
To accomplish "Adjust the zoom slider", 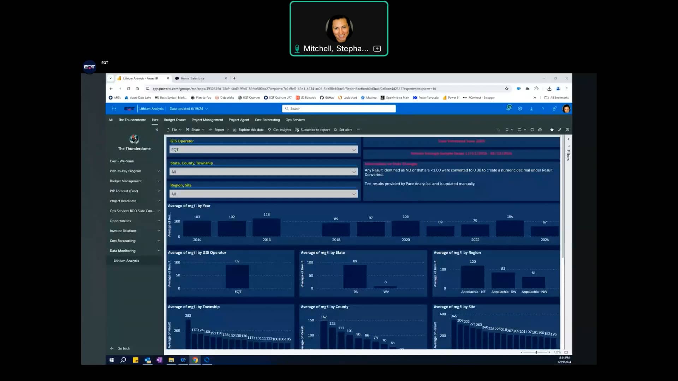I will tap(536, 352).
